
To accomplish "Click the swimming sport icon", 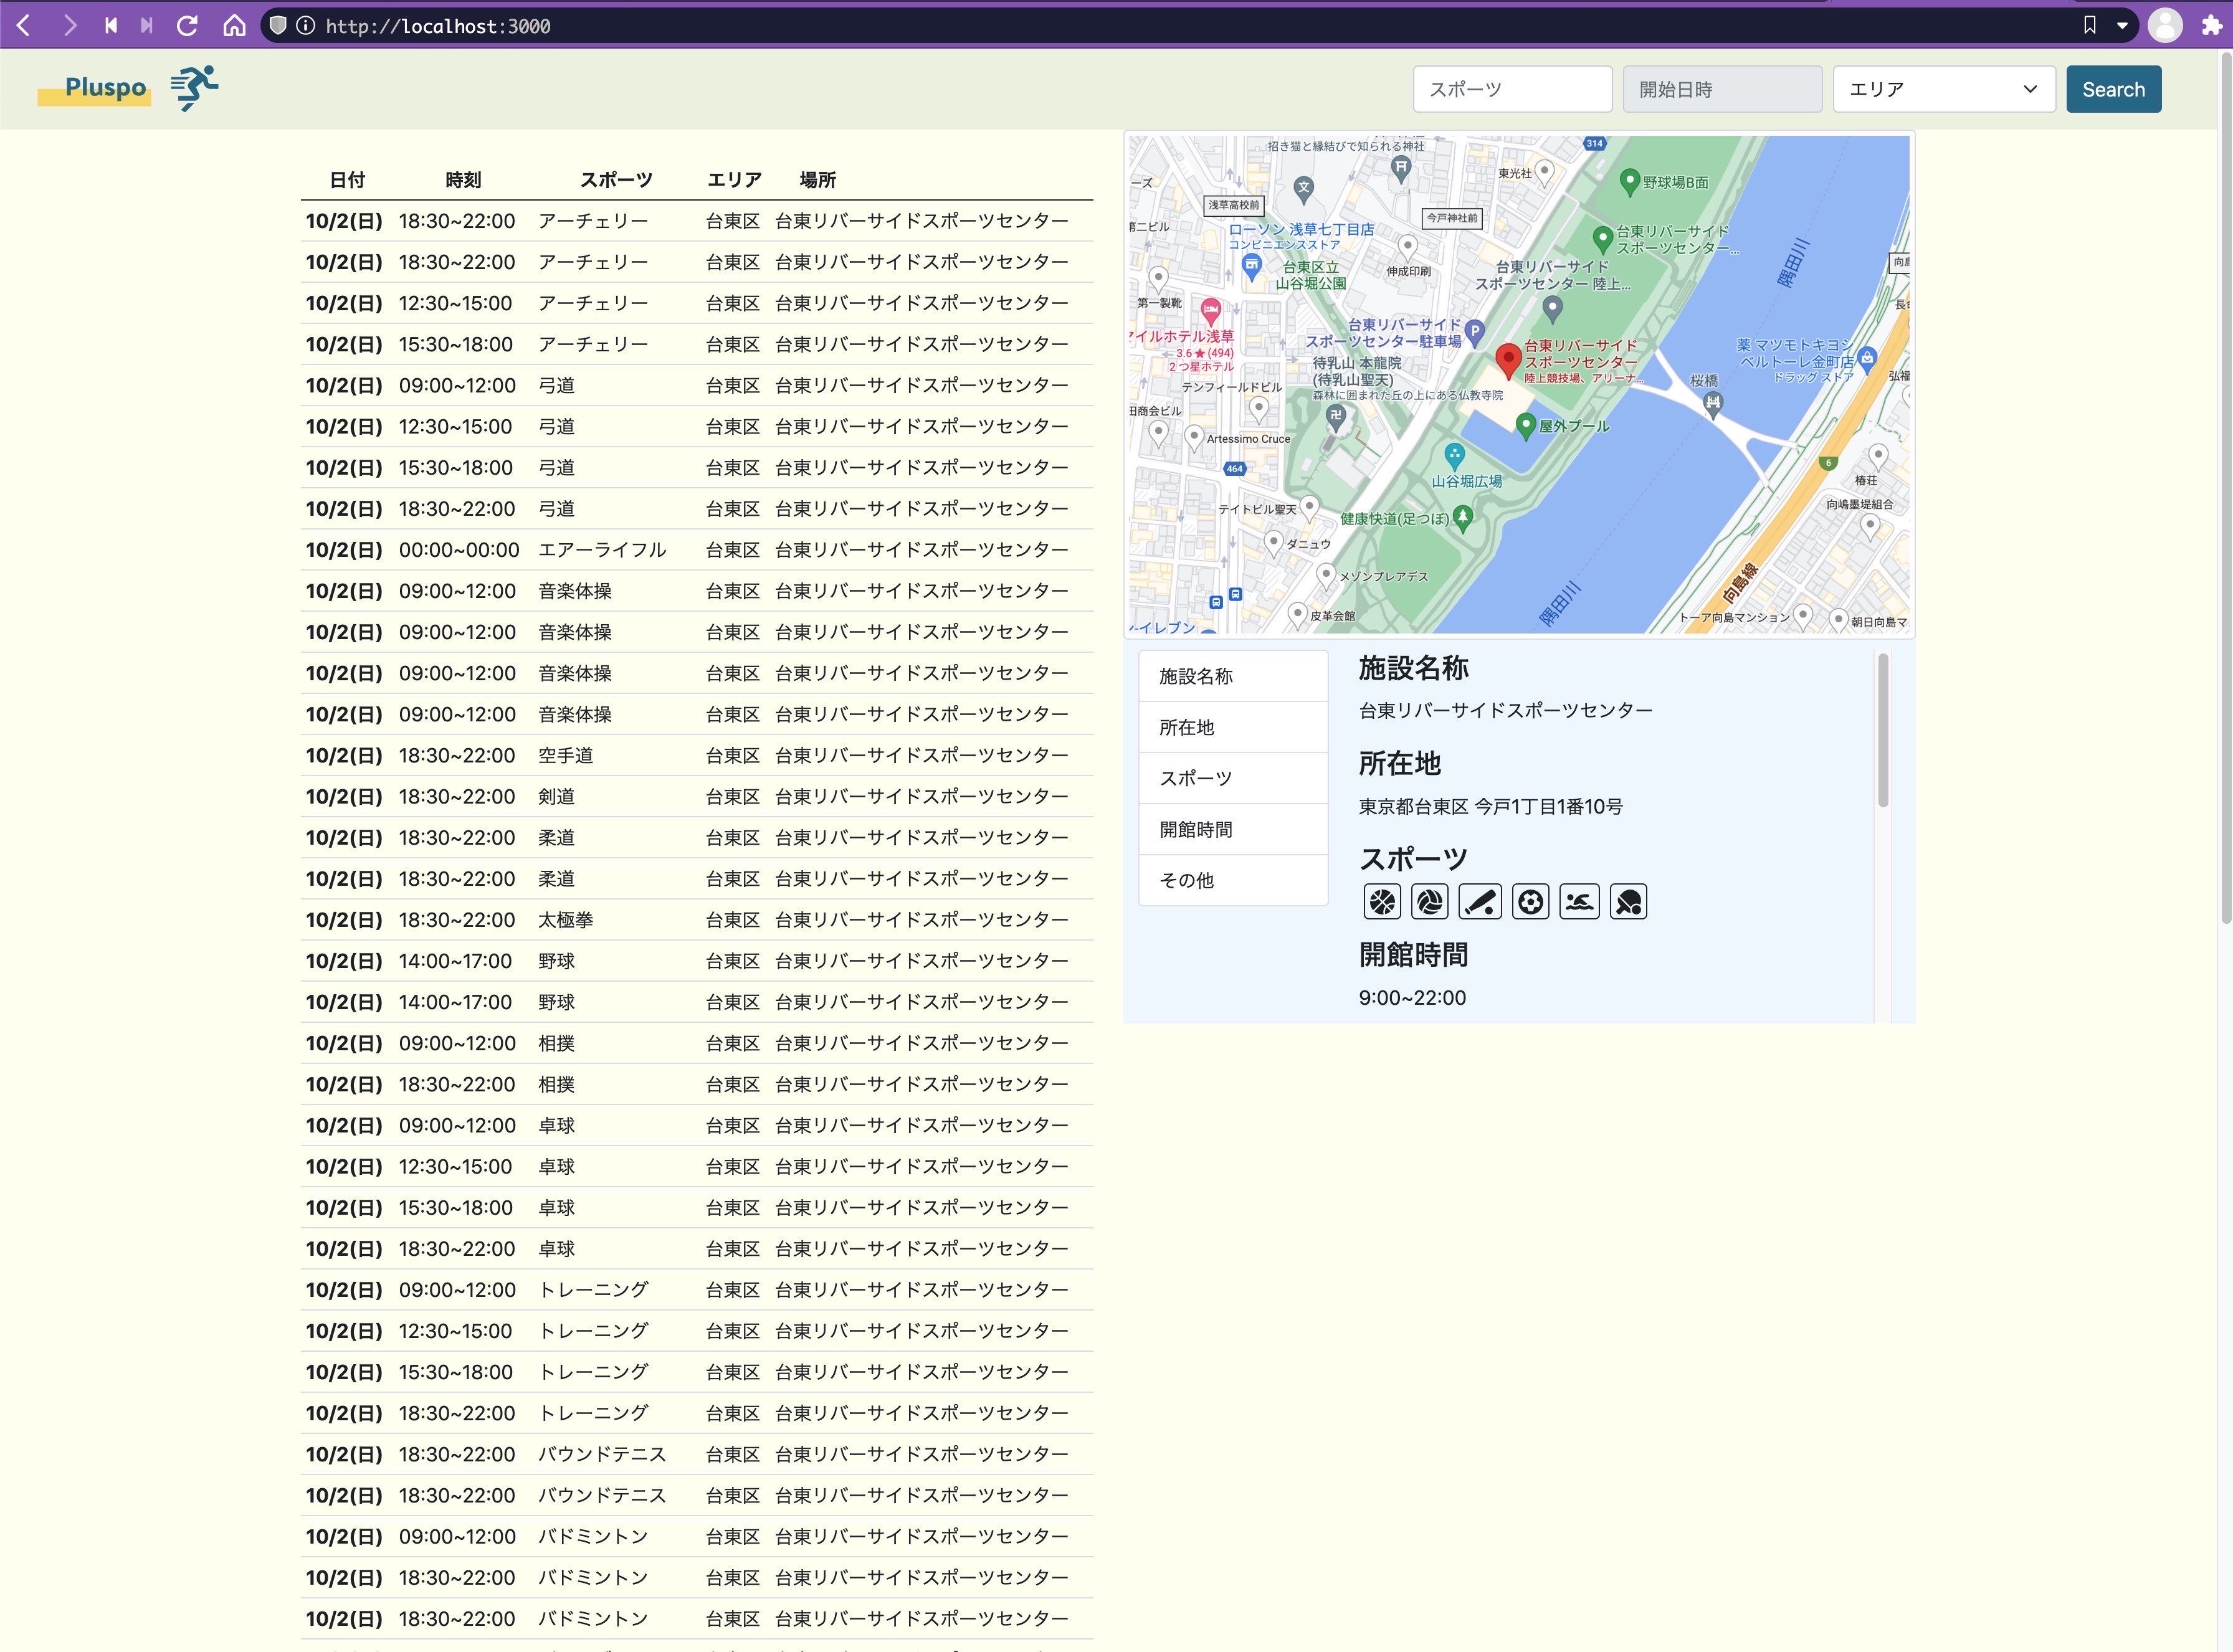I will pyautogui.click(x=1578, y=901).
